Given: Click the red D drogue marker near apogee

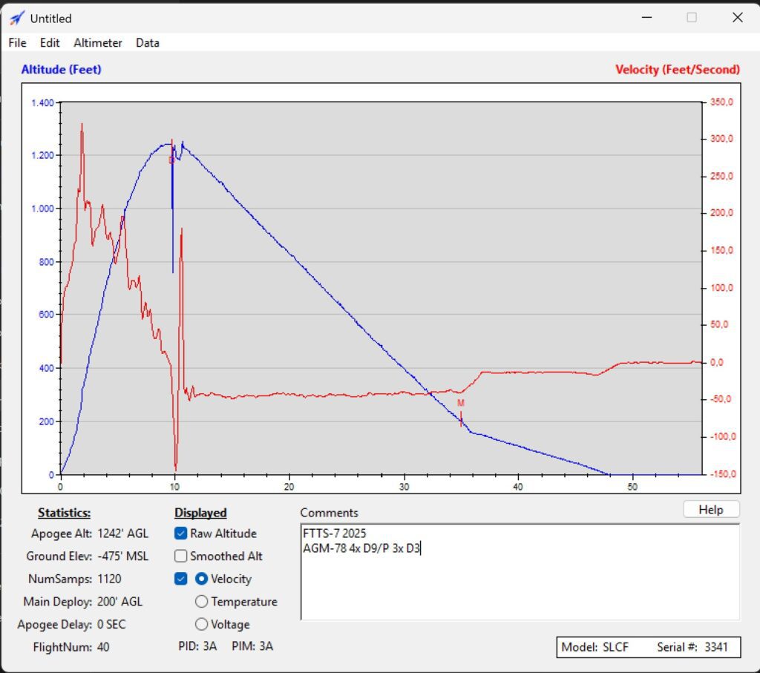Looking at the screenshot, I should (x=171, y=160).
